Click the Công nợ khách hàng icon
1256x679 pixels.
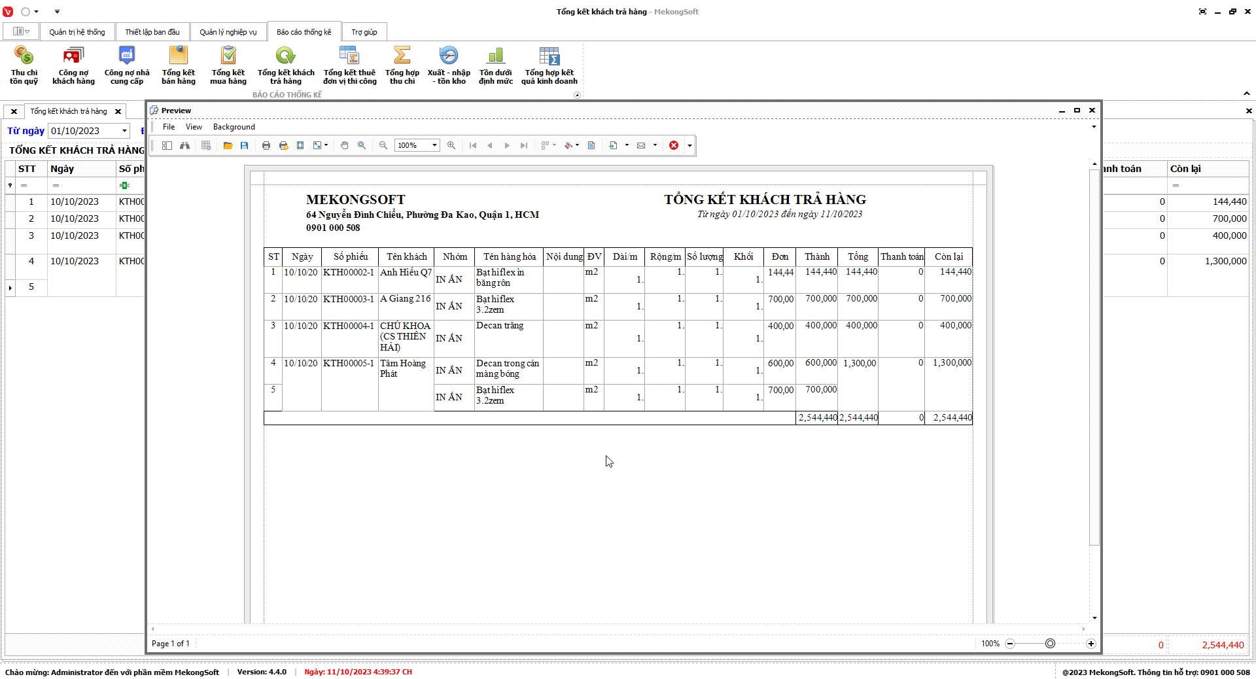[x=73, y=65]
